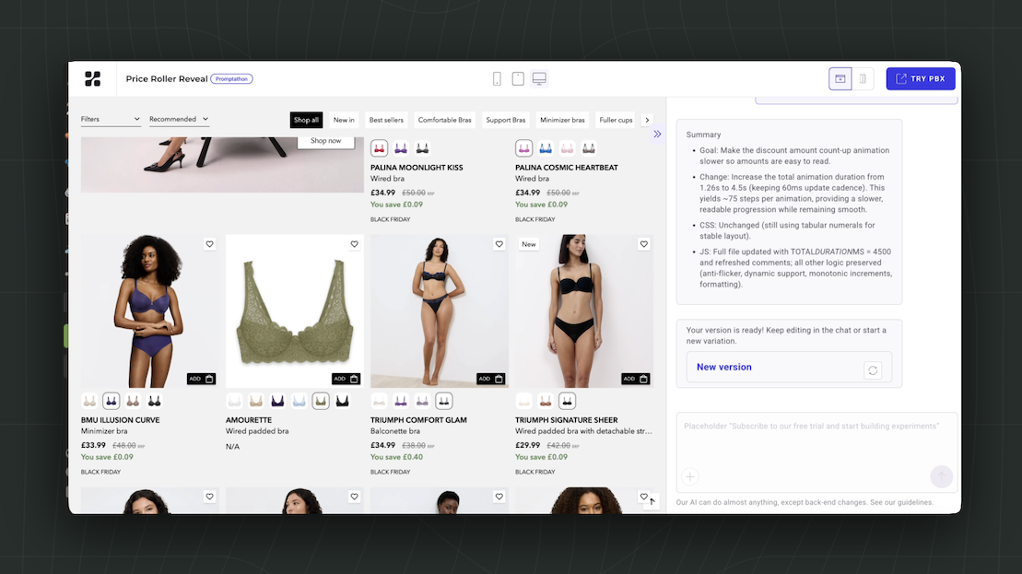Switch to mobile device preview
This screenshot has height=574, width=1022.
click(x=497, y=79)
